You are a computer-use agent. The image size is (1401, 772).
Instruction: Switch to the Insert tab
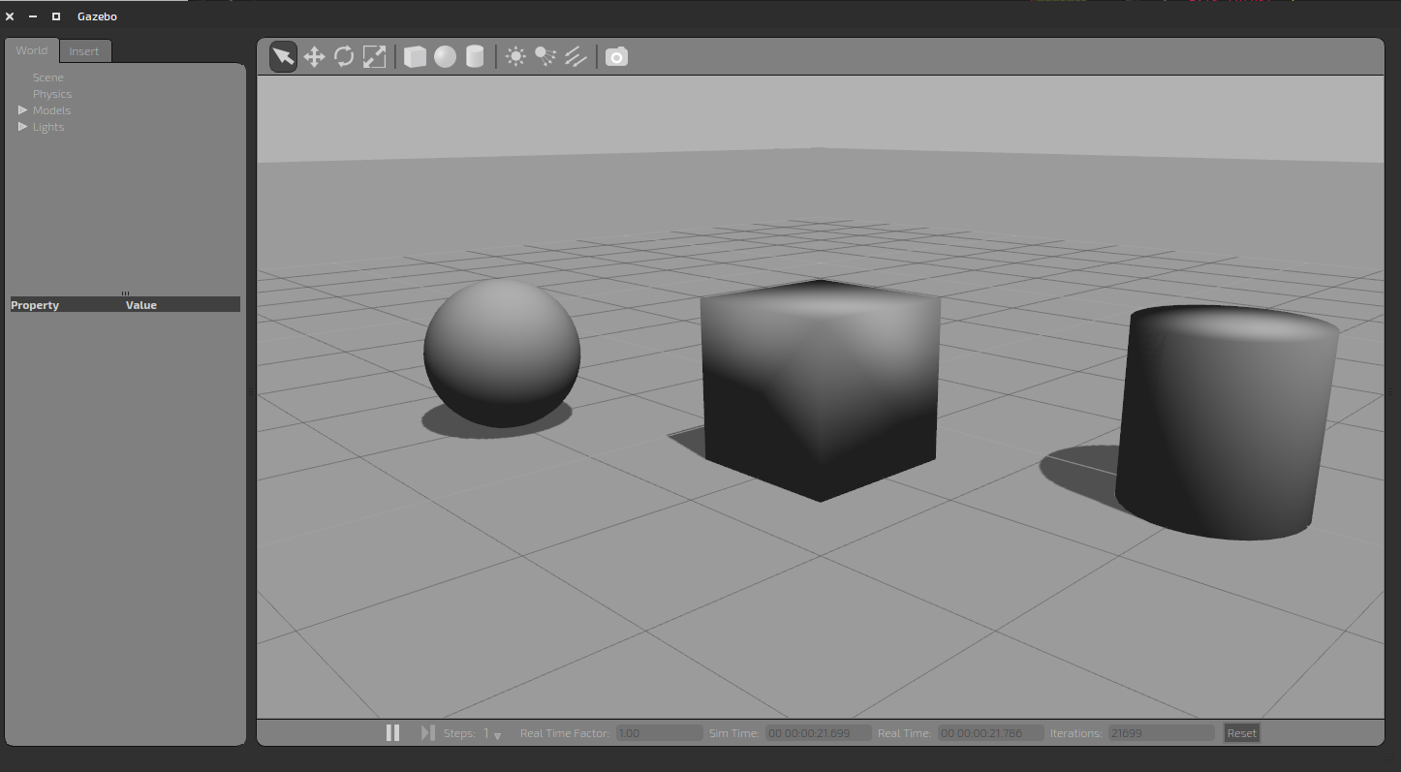pyautogui.click(x=84, y=51)
